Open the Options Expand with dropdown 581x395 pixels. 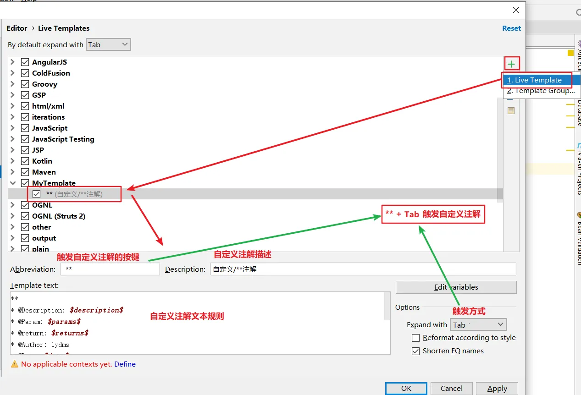click(478, 324)
